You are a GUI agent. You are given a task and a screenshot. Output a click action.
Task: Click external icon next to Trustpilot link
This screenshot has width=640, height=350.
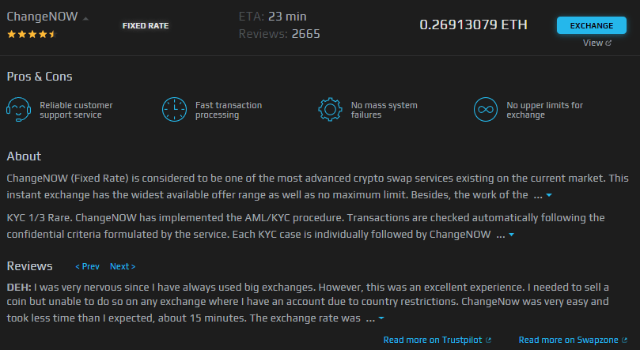pyautogui.click(x=488, y=340)
